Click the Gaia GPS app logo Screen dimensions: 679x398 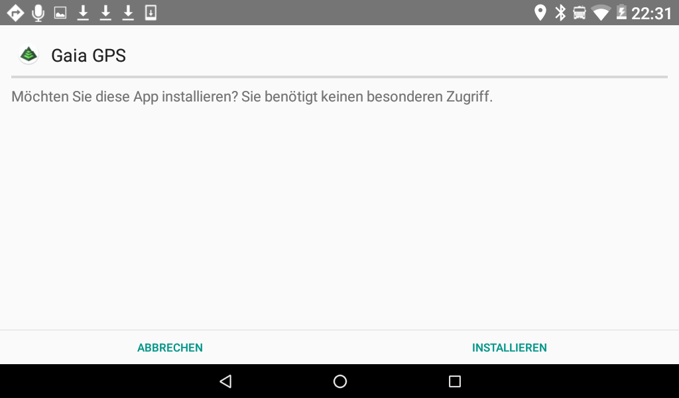[29, 55]
